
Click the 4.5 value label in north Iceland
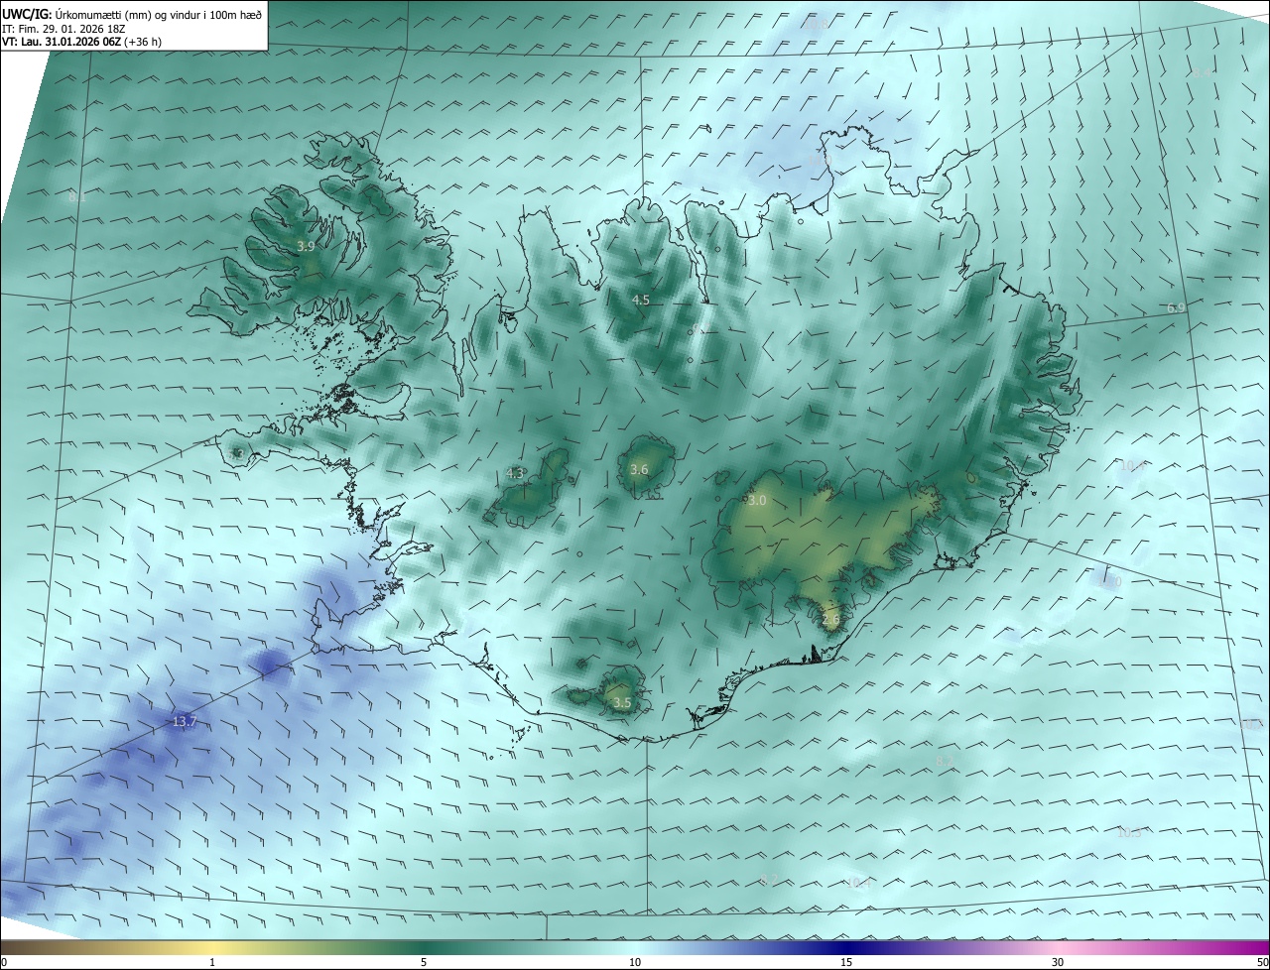641,300
